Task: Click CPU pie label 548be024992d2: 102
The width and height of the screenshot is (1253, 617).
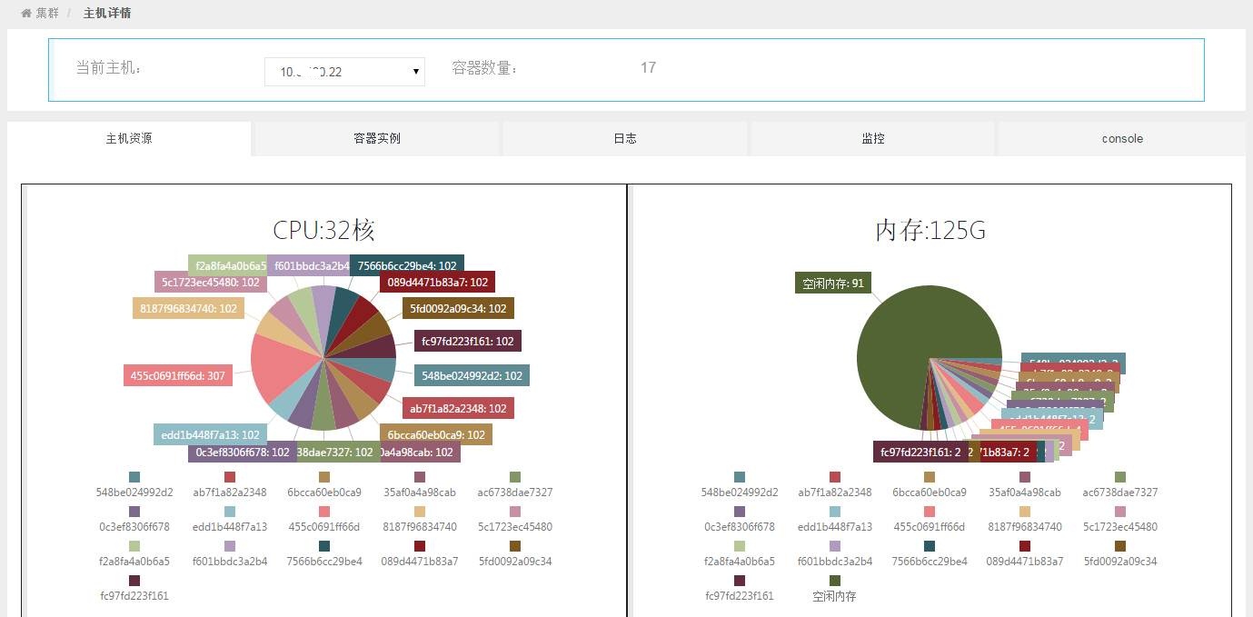Action: [472, 375]
